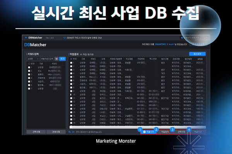The width and height of the screenshot is (232, 154).
Task: Check results row 1 checkbox
Action: coord(71,63)
